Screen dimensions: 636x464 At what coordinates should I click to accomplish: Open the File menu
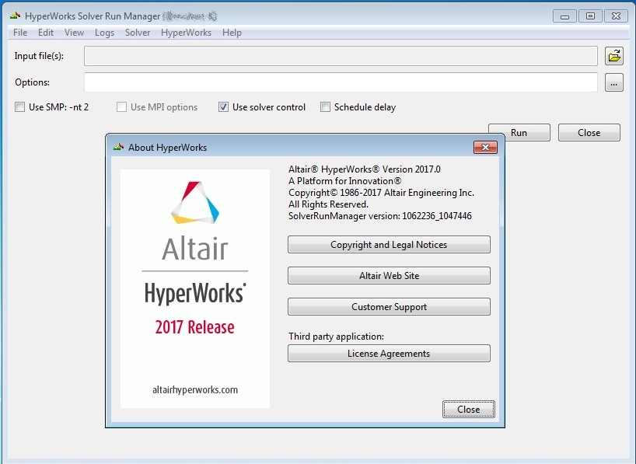point(20,33)
